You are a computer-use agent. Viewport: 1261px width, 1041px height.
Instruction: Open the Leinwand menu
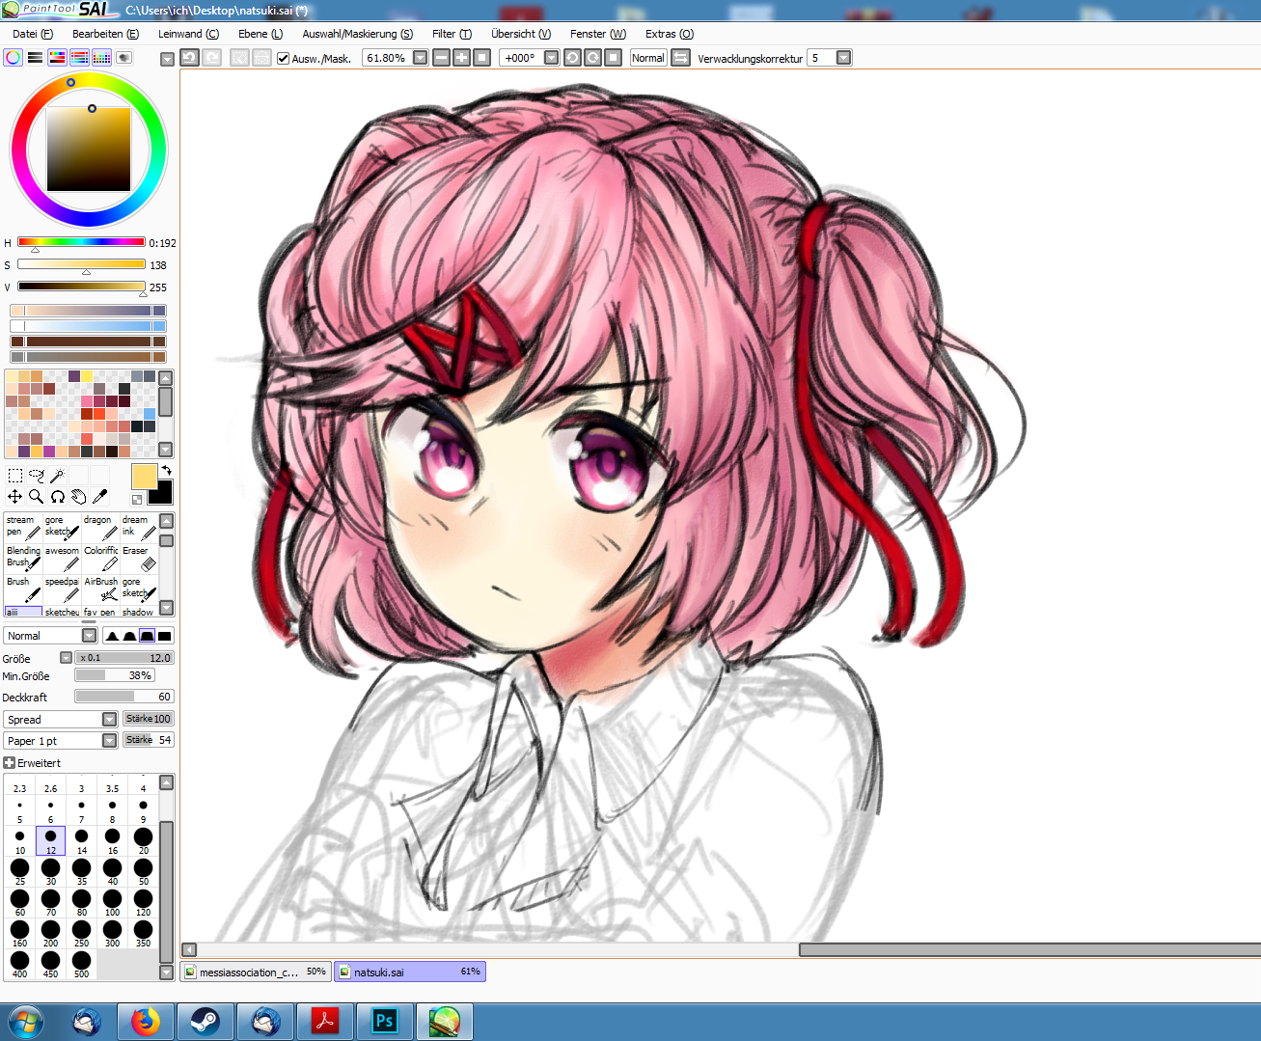tap(188, 34)
